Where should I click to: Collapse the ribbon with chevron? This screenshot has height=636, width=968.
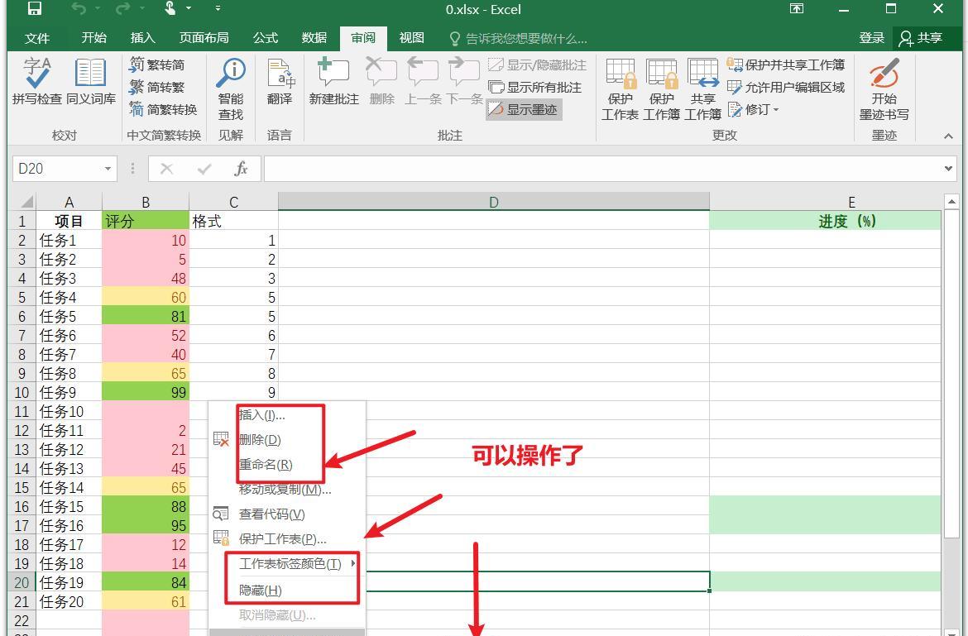pyautogui.click(x=948, y=136)
